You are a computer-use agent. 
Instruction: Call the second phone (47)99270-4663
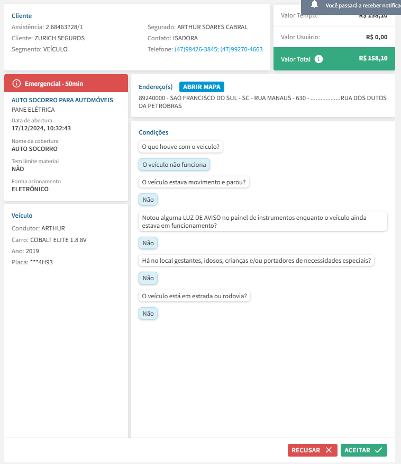[x=241, y=49]
